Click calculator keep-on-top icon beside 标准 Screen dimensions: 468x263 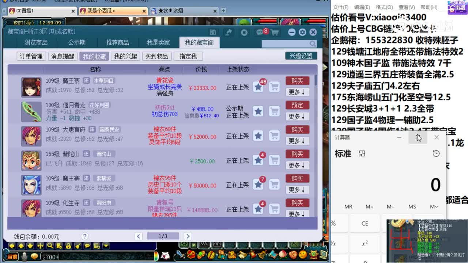(362, 154)
